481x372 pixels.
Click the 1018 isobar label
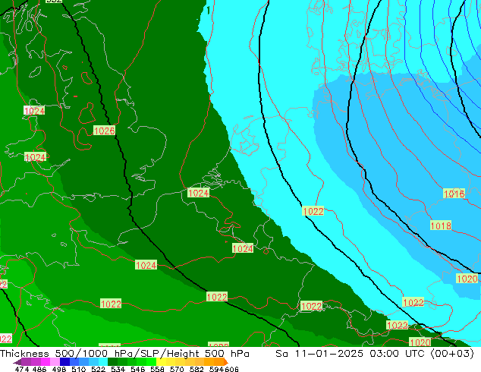point(441,225)
